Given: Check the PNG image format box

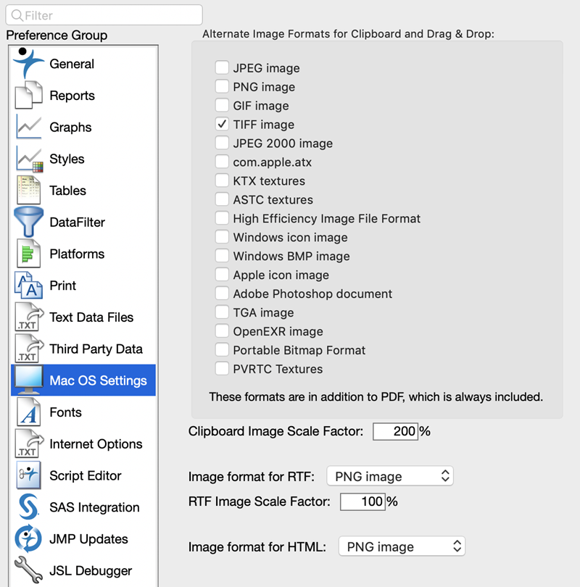Looking at the screenshot, I should click(222, 86).
